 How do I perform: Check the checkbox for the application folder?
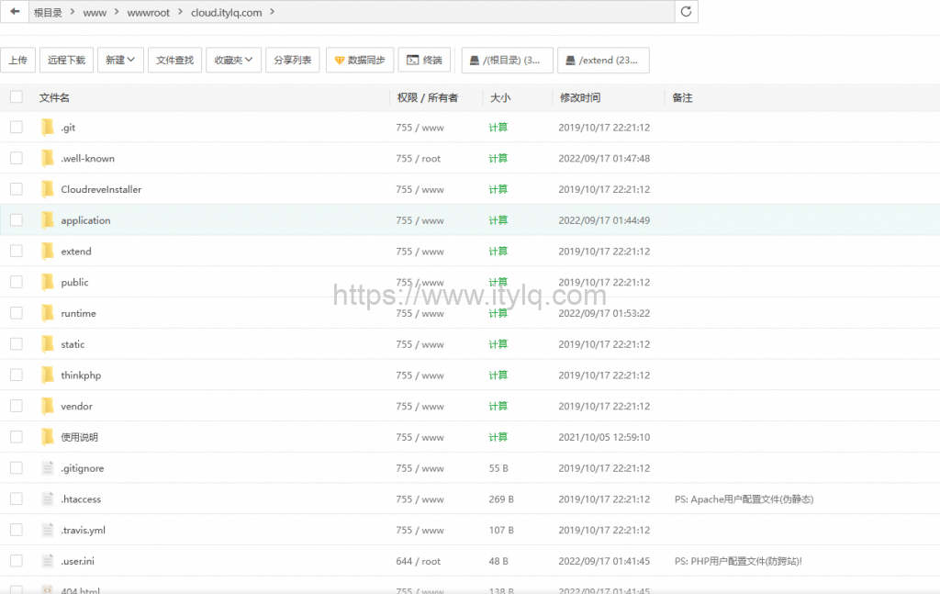[x=16, y=219]
